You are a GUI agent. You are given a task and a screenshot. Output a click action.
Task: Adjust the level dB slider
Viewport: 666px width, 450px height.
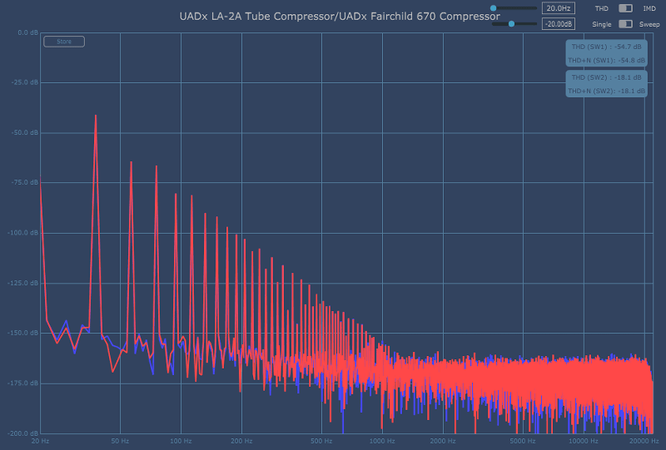pyautogui.click(x=514, y=24)
